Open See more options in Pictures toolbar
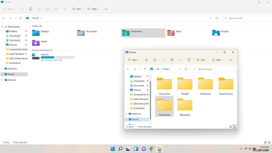This screenshot has width=272, height=153. tap(230, 60)
